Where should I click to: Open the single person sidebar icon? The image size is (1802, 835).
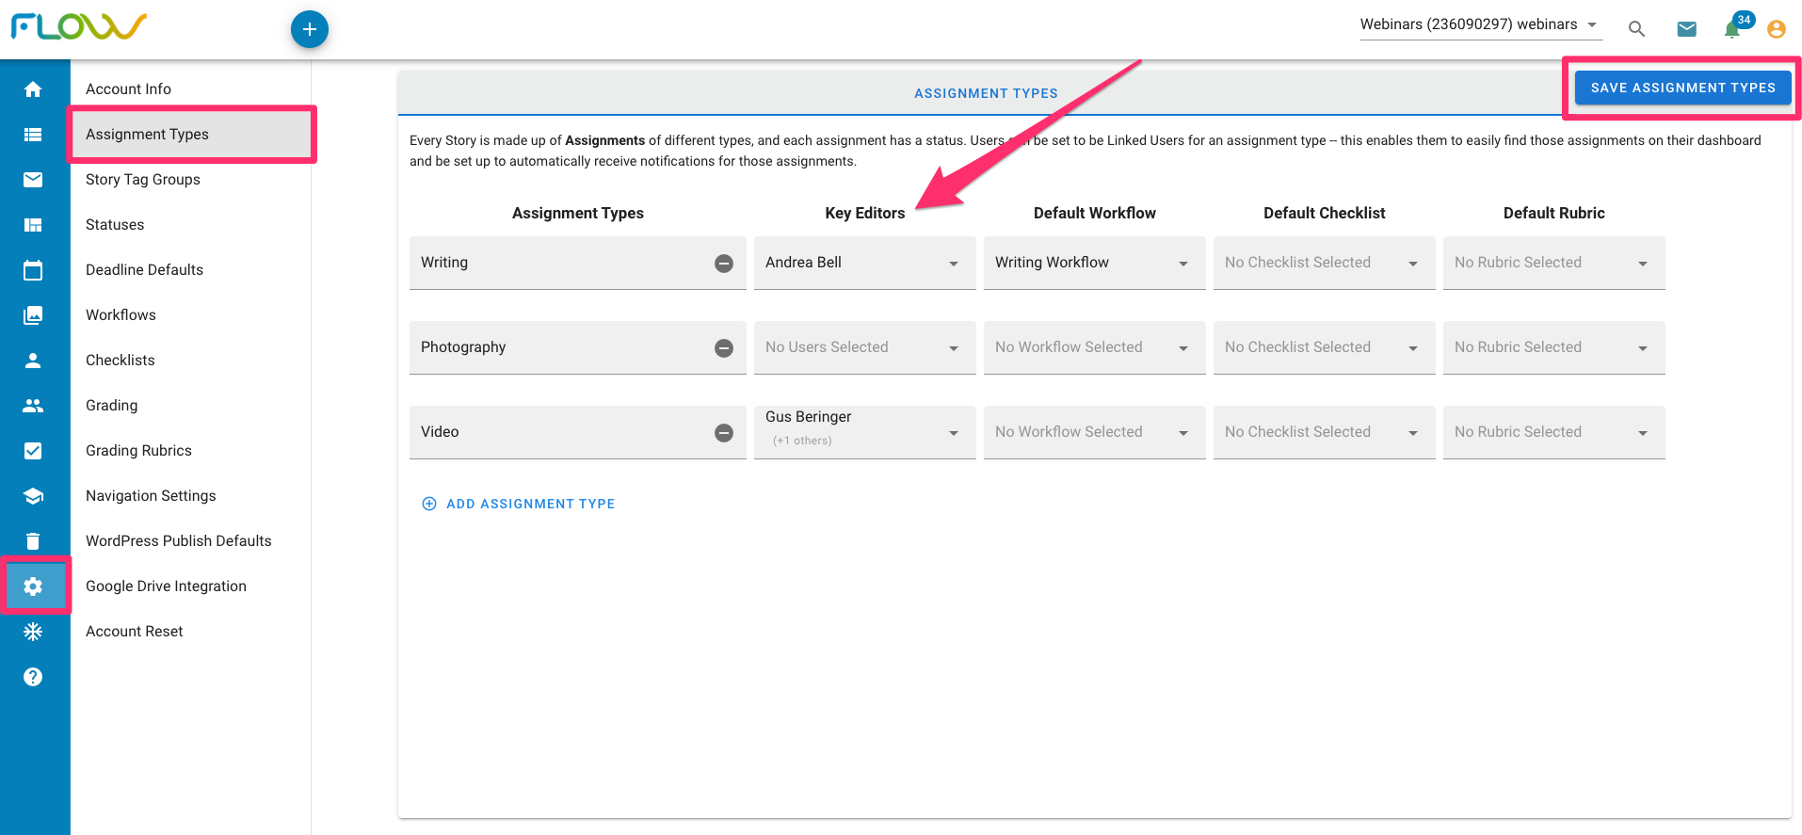pyautogui.click(x=33, y=361)
